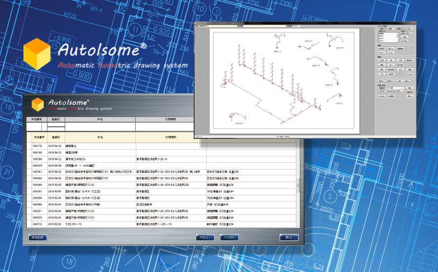Select the てすと row at table bottom
This screenshot has height=272, width=438.
tap(162, 224)
